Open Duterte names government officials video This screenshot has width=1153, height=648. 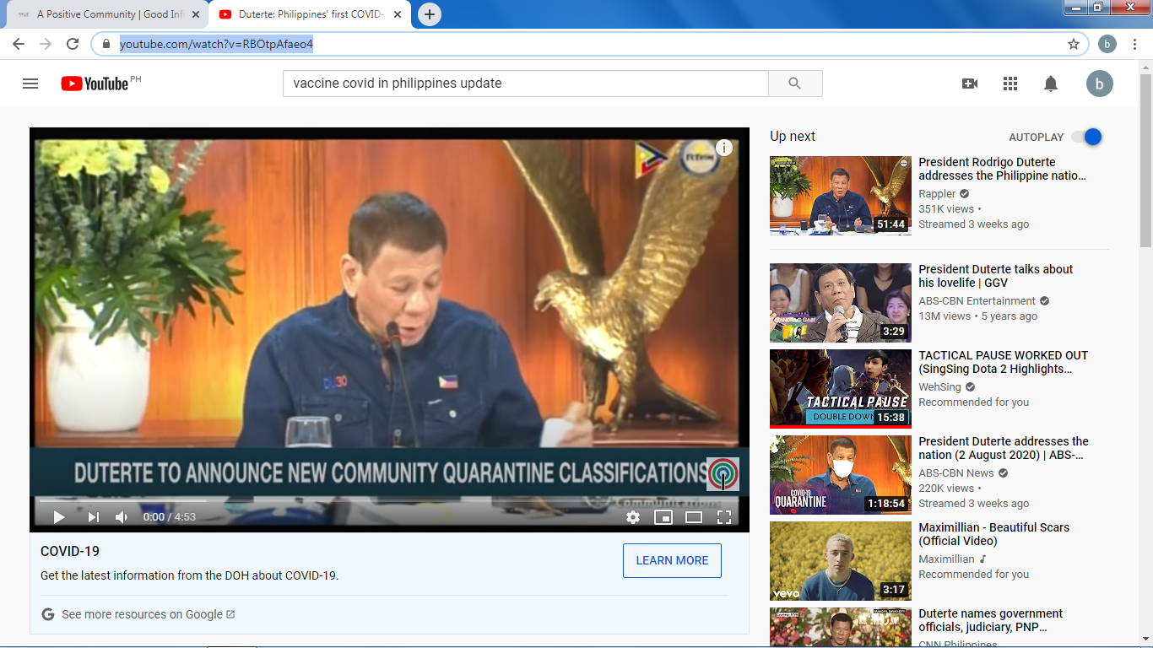991,620
